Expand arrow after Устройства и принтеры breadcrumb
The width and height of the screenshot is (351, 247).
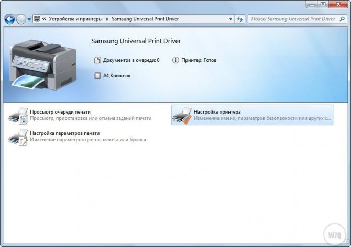107,19
